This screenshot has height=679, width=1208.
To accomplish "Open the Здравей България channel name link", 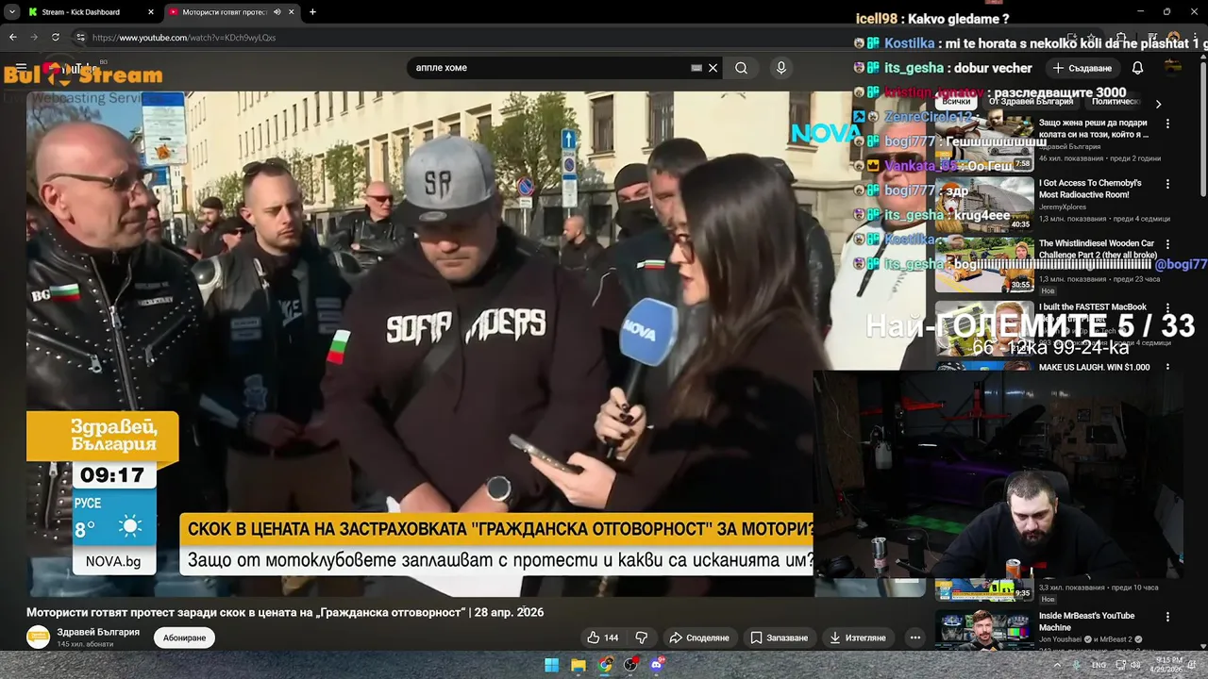I will click(x=98, y=632).
